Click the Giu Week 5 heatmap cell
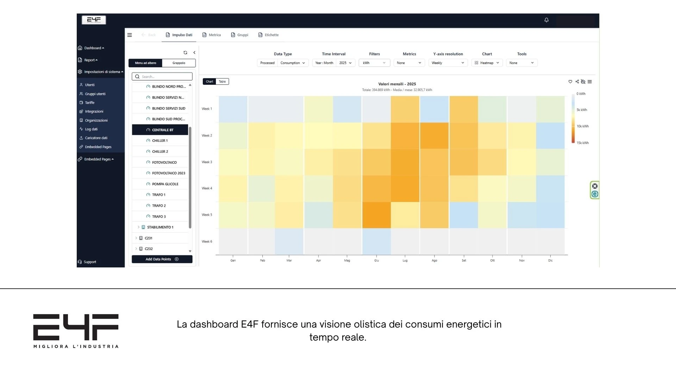676x380 pixels. 376,215
